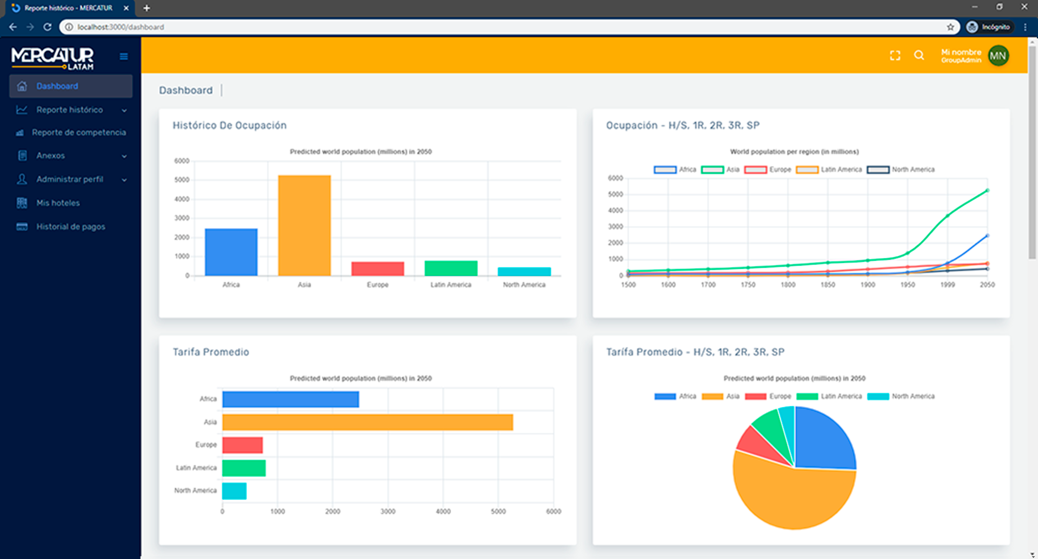Screen dimensions: 1038x559
Task: Open search with the magnifier icon
Action: tap(919, 56)
